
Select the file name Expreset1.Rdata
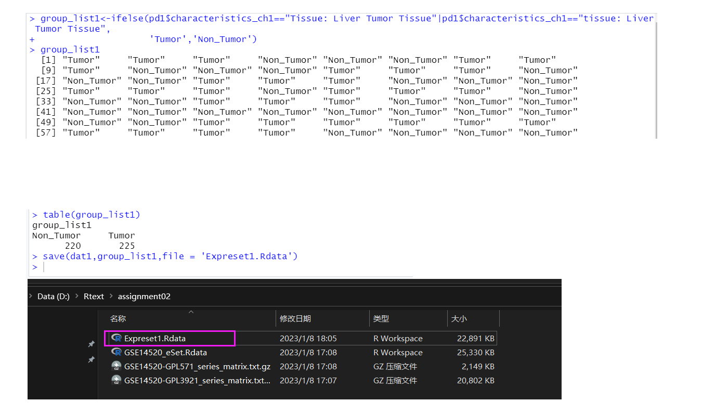pyautogui.click(x=155, y=338)
